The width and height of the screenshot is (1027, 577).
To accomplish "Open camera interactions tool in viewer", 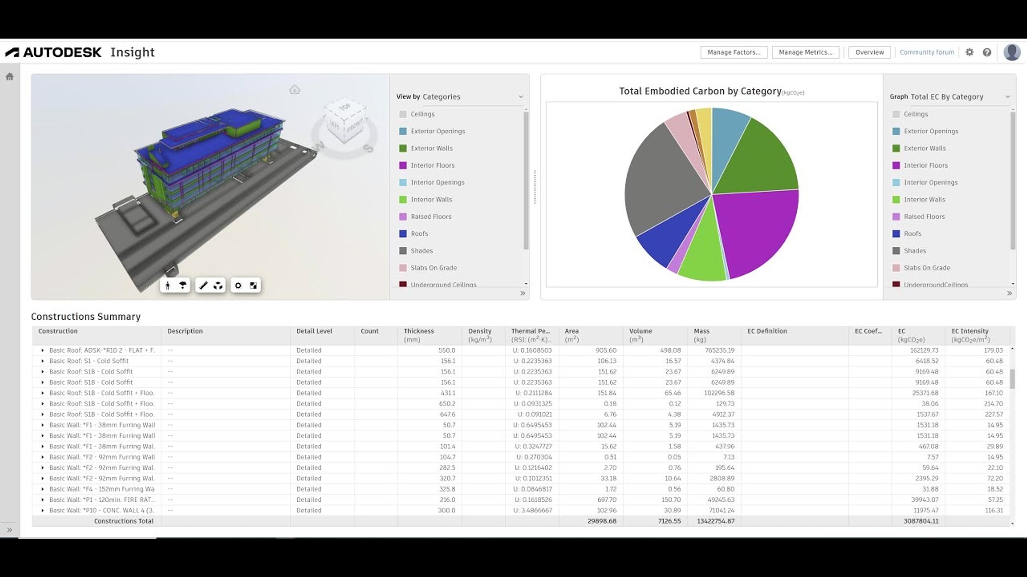I will [183, 286].
